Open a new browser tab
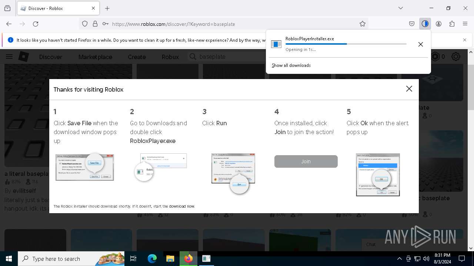 [x=107, y=8]
